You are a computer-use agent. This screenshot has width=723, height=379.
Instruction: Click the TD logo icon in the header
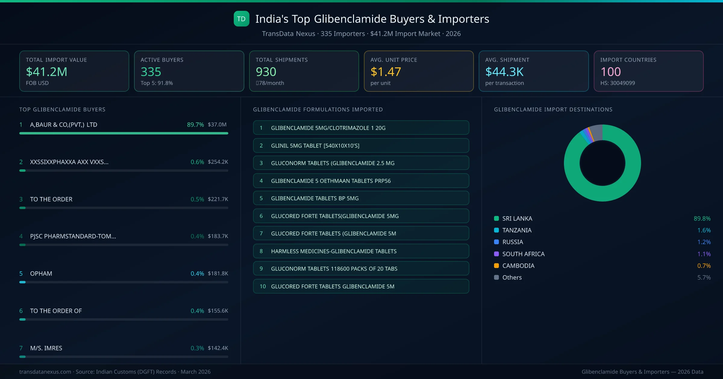pyautogui.click(x=241, y=19)
